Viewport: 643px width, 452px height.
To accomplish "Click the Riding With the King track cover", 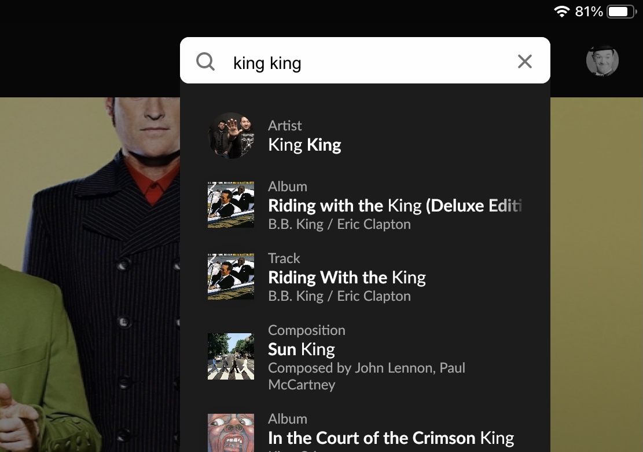I will (231, 276).
